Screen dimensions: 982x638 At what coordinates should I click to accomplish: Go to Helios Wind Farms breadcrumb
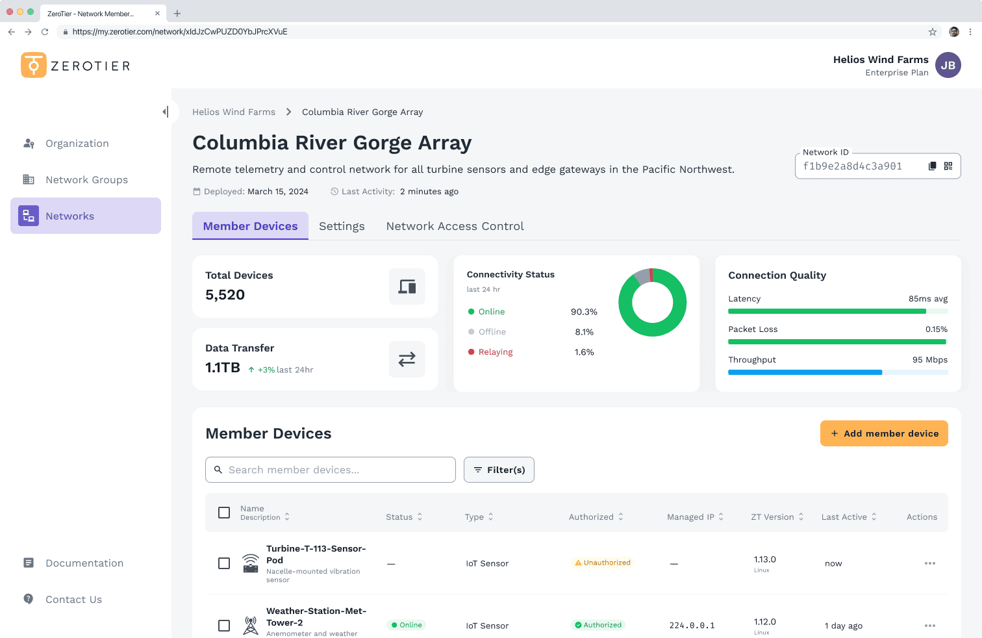(x=234, y=112)
